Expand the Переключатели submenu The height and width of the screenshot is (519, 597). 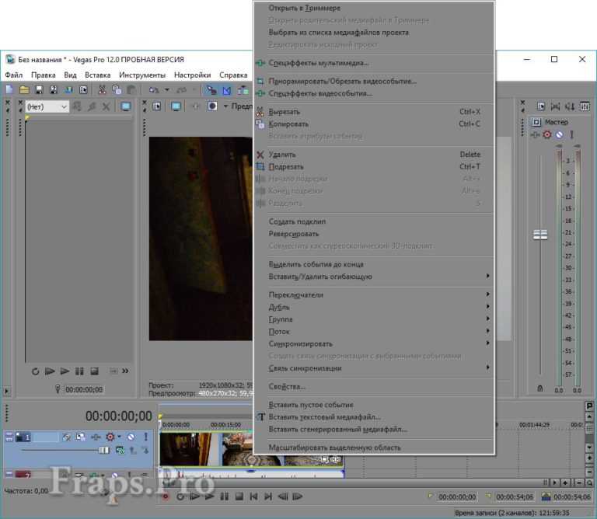pos(487,294)
